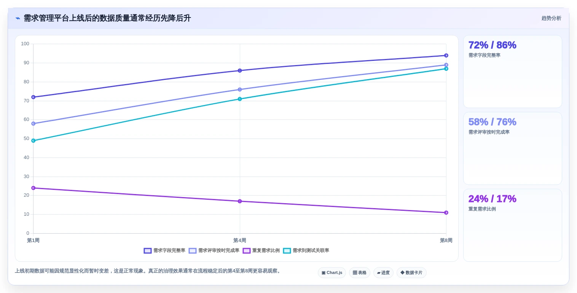Click the 第1周 axis label
The height and width of the screenshot is (293, 577).
pyautogui.click(x=33, y=240)
